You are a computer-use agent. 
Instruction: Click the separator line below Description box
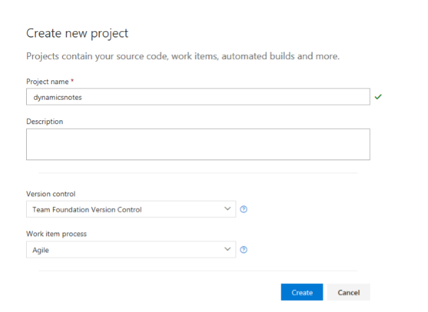point(198,173)
